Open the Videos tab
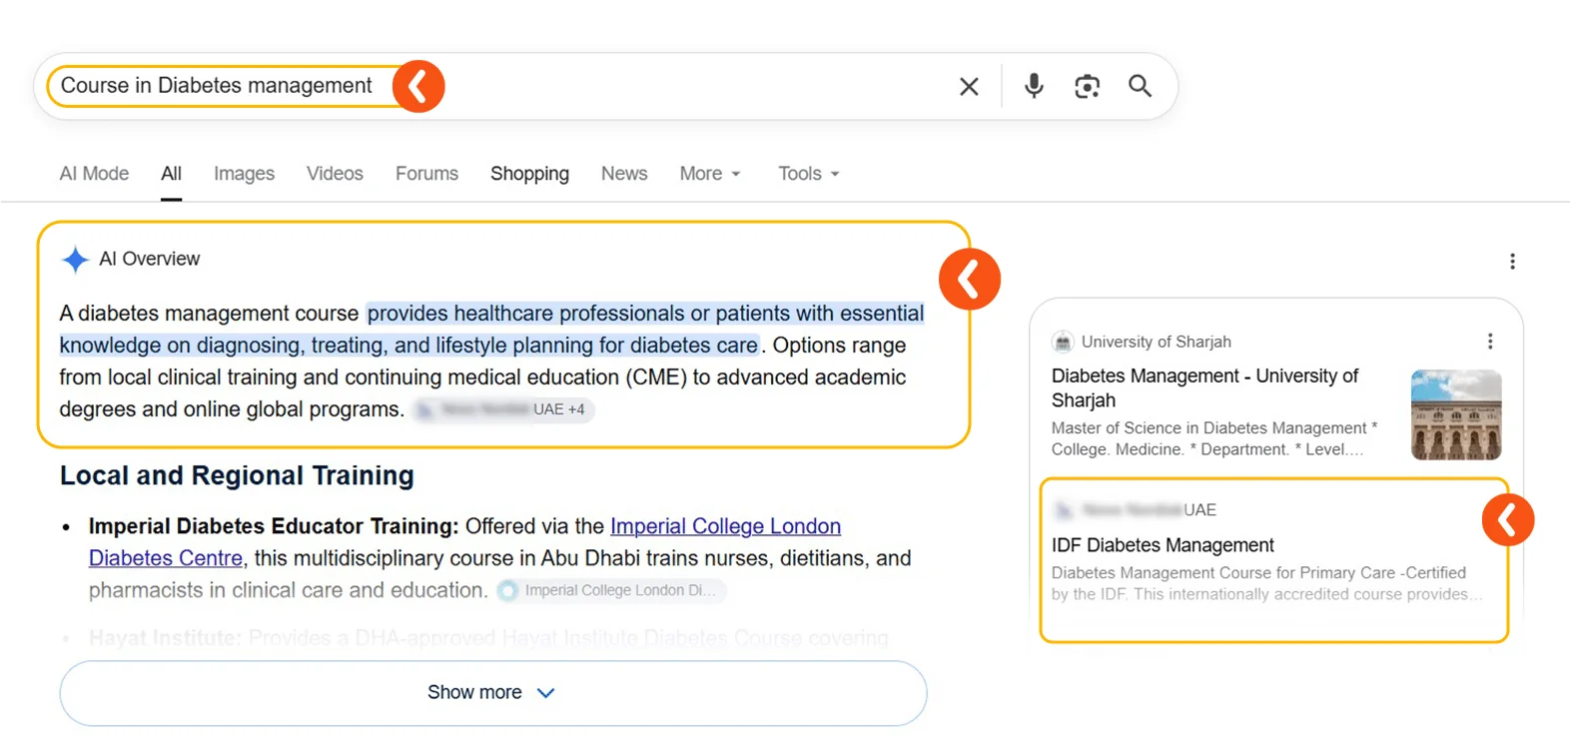Screen dimensions: 1570x755 point(335,174)
